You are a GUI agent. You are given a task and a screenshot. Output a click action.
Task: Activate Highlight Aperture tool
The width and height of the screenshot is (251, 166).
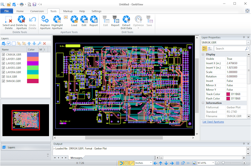[x=57, y=23]
